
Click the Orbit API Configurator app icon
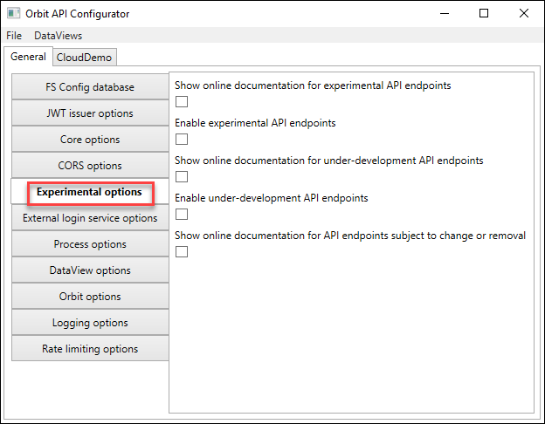tap(13, 14)
